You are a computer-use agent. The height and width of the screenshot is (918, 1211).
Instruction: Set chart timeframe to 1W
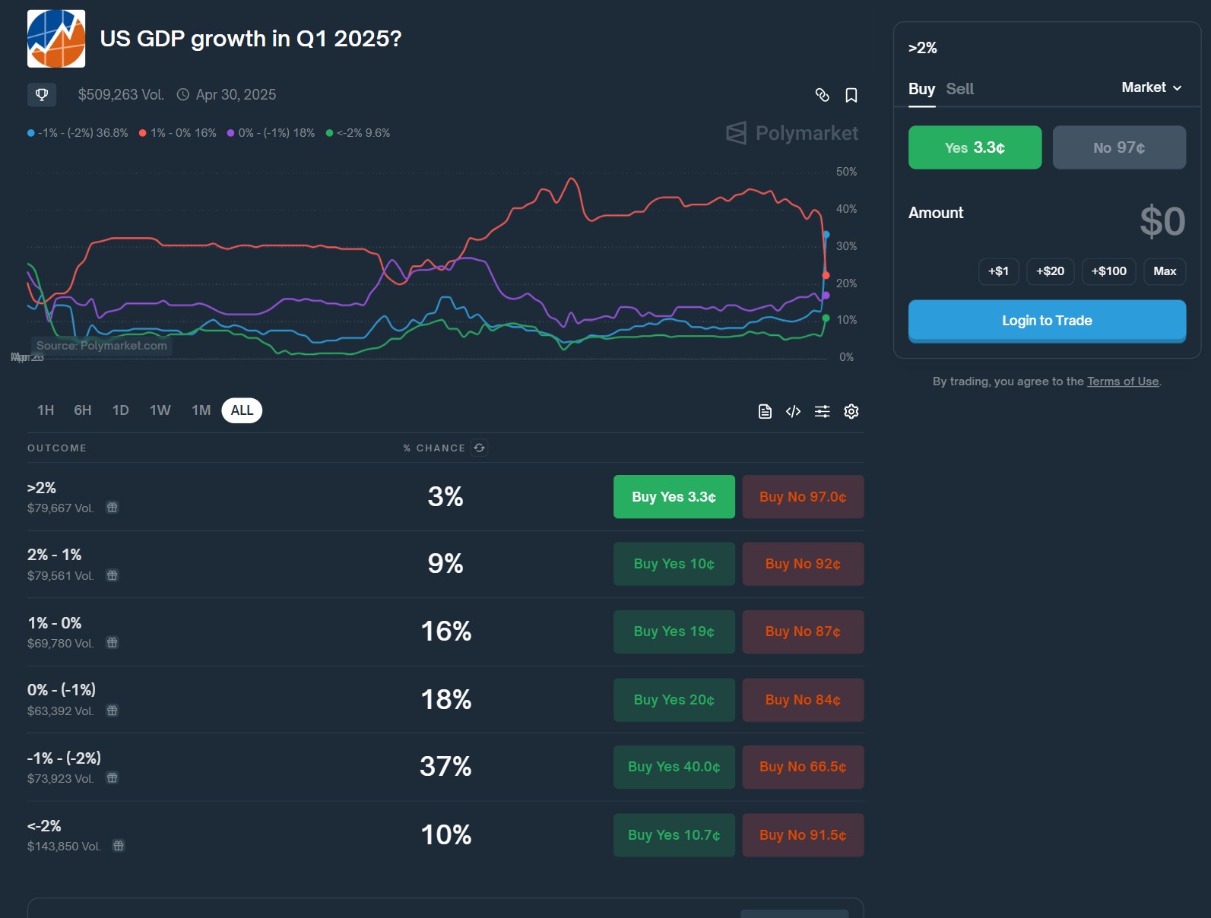click(160, 410)
